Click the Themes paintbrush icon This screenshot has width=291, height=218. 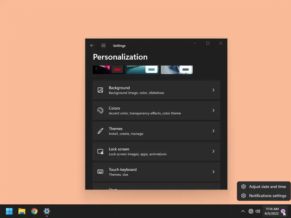[x=100, y=131]
